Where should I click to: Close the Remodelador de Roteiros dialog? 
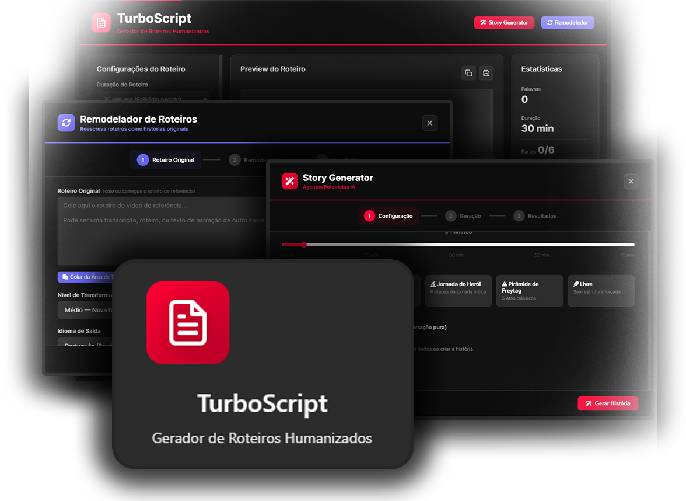click(429, 123)
